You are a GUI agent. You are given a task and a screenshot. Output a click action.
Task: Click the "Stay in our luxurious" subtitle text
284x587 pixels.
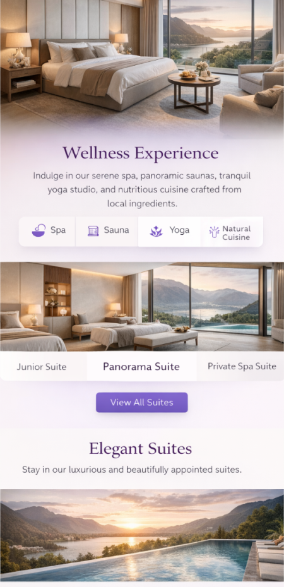[132, 470]
